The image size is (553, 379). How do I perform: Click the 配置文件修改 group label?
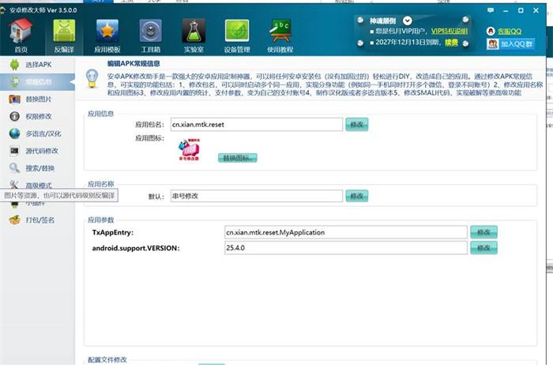pos(107,360)
